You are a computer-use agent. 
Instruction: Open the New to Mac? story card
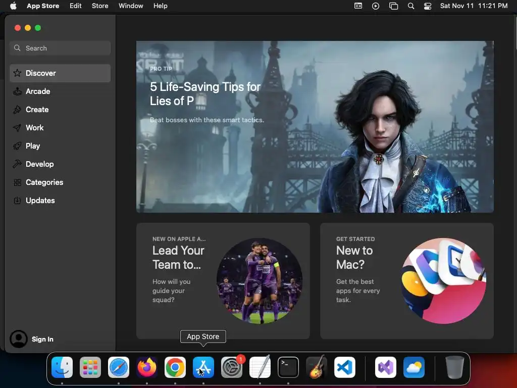pos(407,281)
